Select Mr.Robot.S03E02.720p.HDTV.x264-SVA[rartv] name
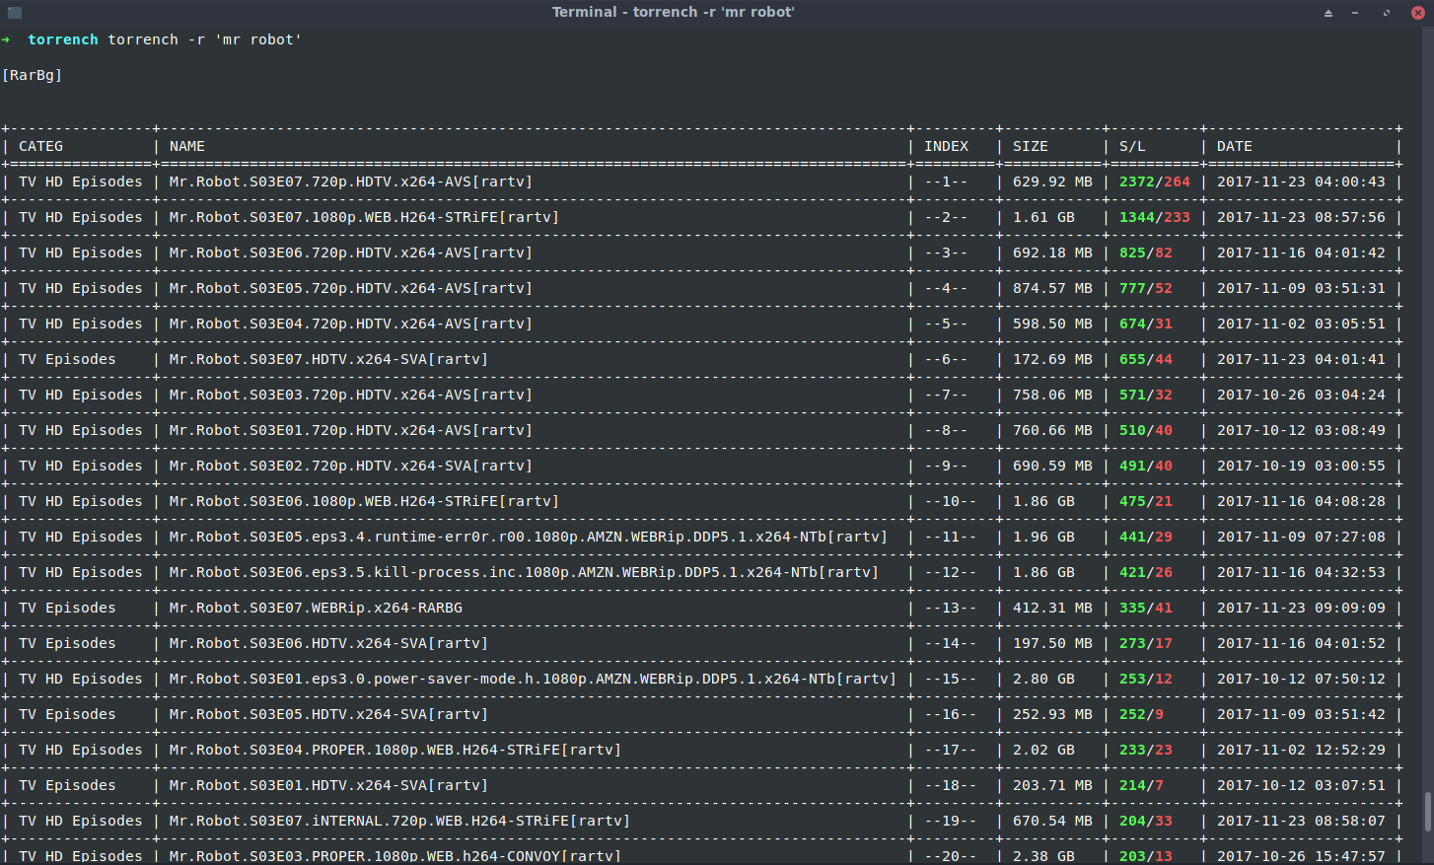 [351, 466]
